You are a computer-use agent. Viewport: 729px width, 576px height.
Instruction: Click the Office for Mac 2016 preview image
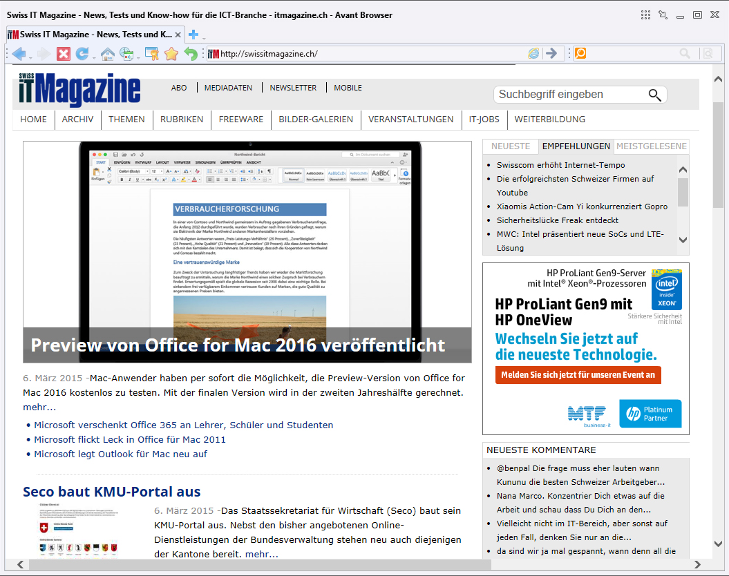247,252
